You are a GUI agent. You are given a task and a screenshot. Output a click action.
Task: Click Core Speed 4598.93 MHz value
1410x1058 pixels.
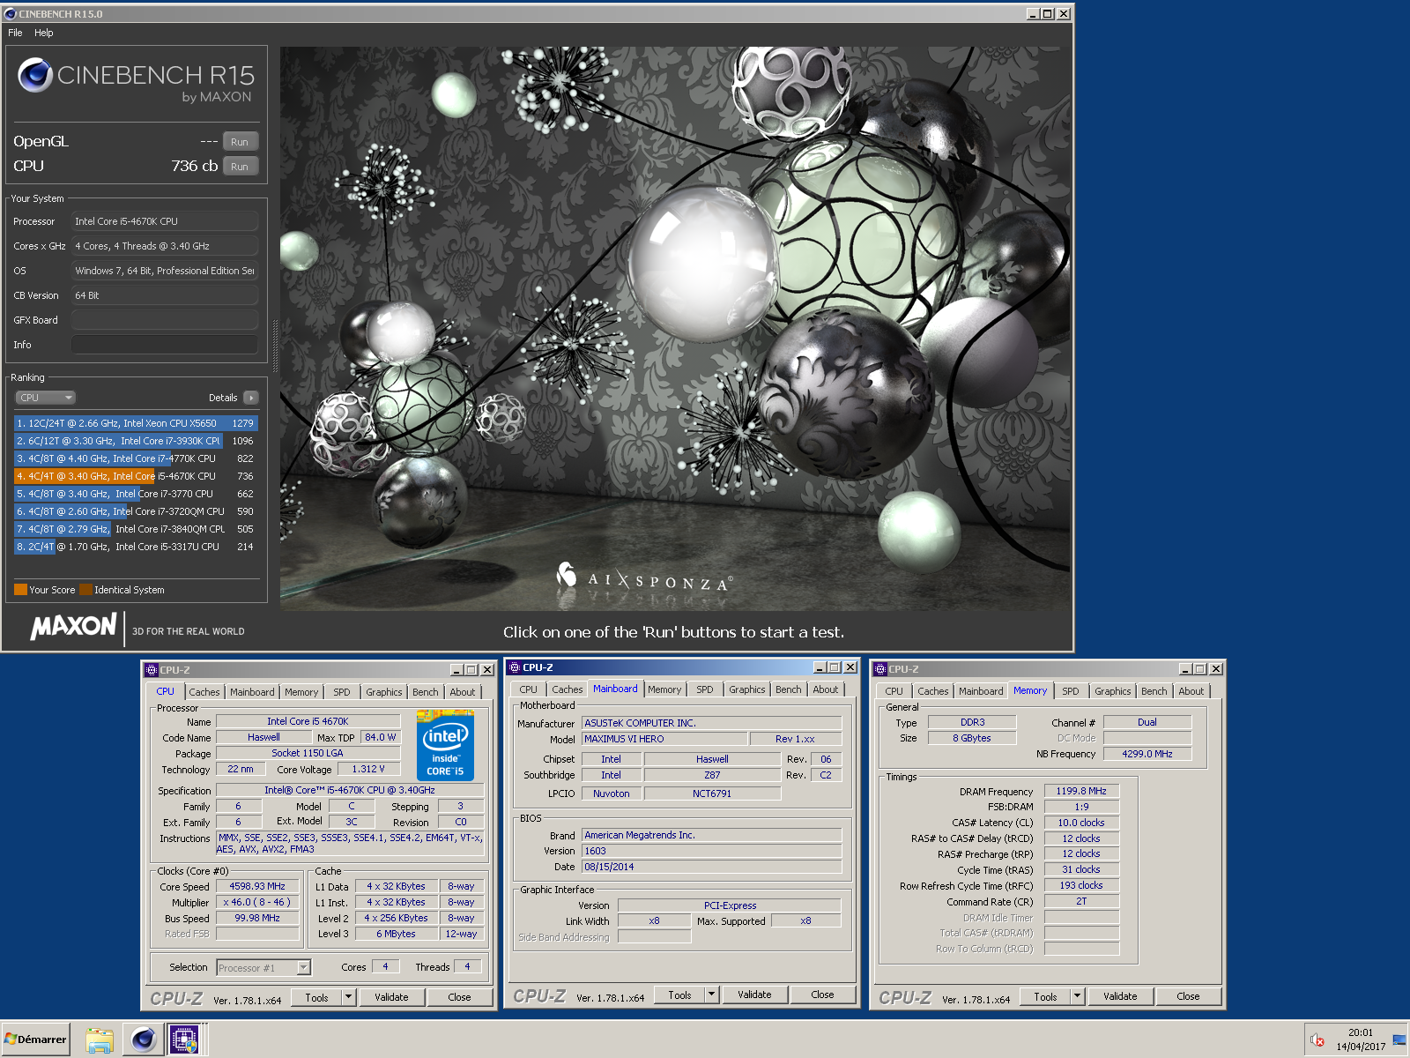tap(257, 887)
